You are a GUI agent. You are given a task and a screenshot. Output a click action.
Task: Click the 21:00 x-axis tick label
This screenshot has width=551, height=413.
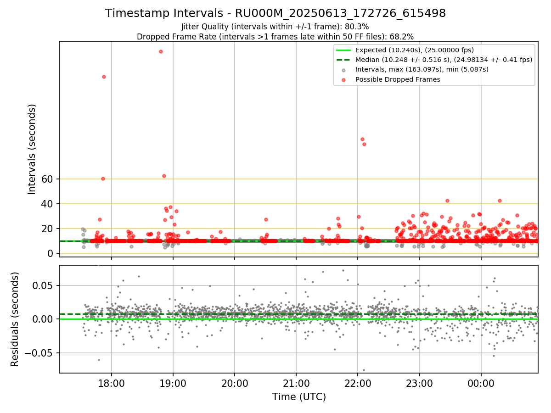click(x=296, y=383)
